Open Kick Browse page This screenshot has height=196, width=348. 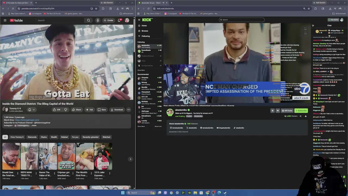(x=145, y=31)
